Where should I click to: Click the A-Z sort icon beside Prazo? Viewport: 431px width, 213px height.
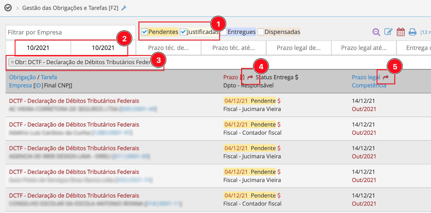click(x=243, y=77)
